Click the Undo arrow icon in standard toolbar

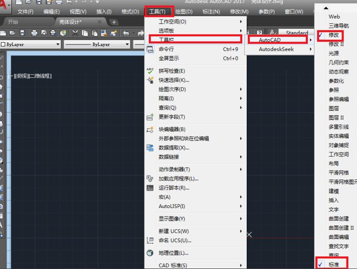click(126, 33)
